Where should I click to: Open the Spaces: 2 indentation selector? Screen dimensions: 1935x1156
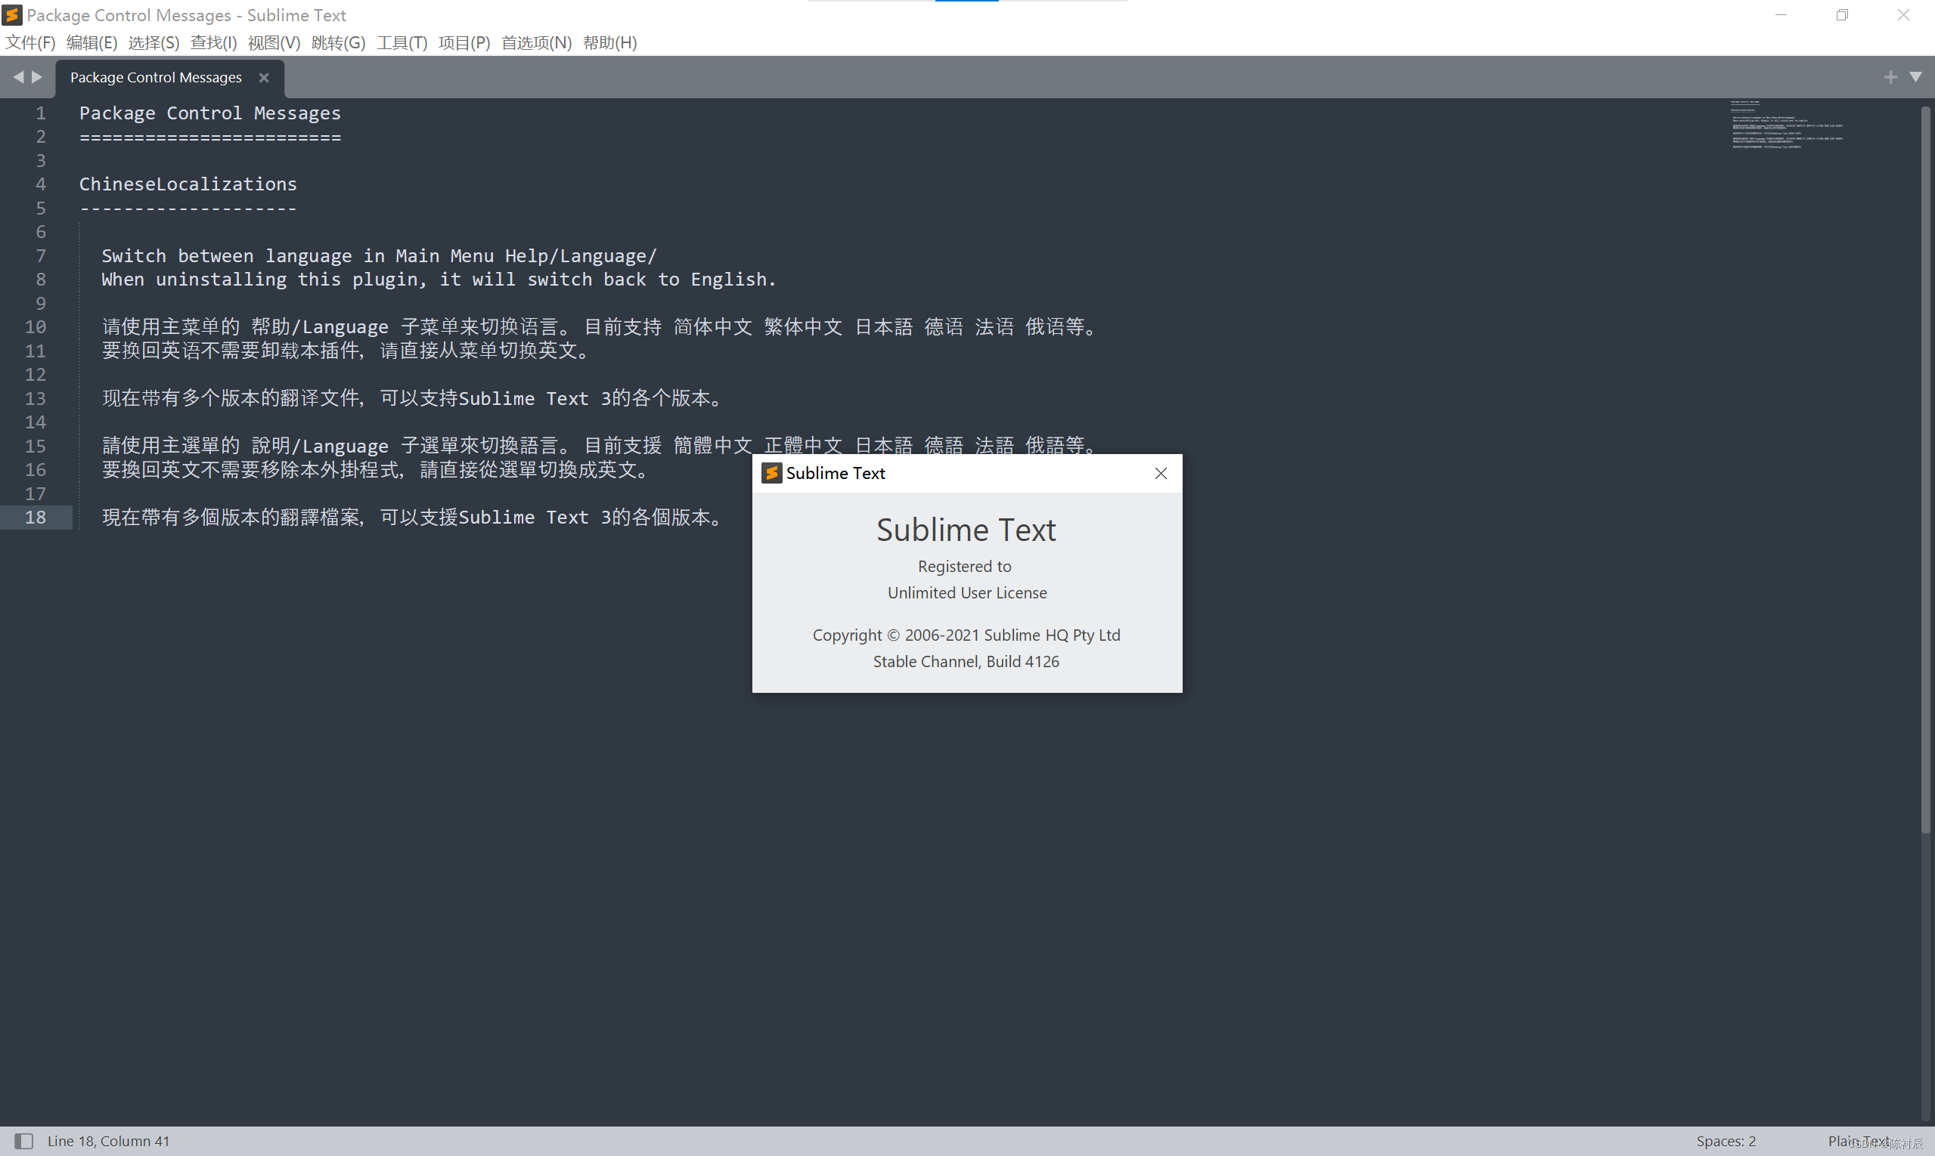pyautogui.click(x=1726, y=1141)
